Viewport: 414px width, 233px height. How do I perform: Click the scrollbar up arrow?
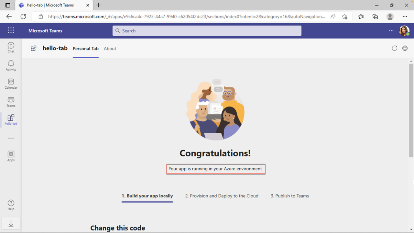click(x=411, y=61)
